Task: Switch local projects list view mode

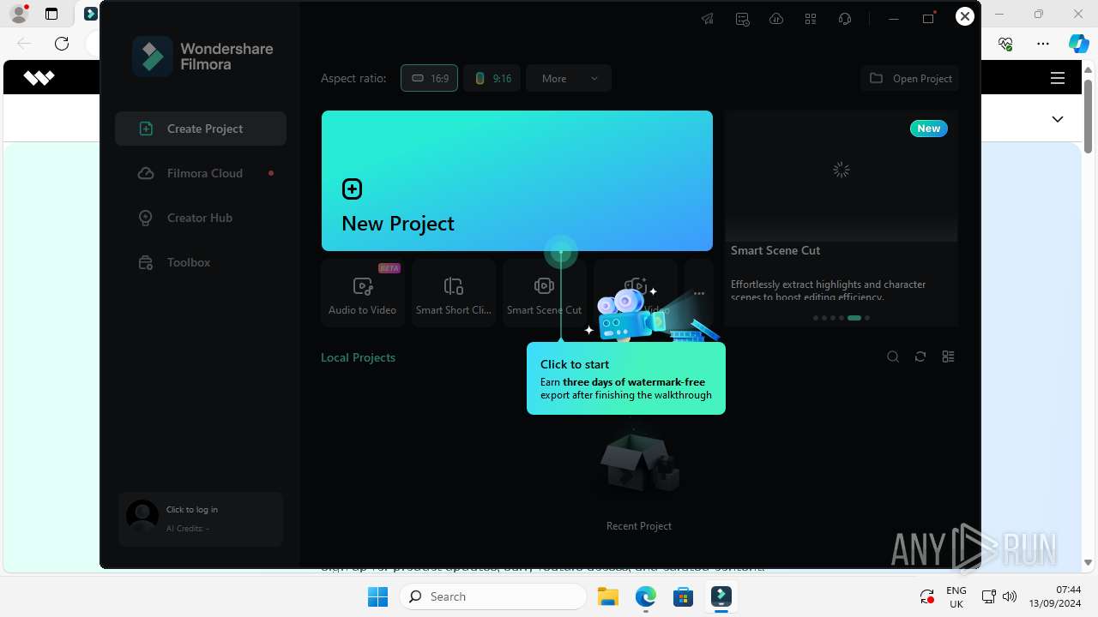Action: [948, 356]
